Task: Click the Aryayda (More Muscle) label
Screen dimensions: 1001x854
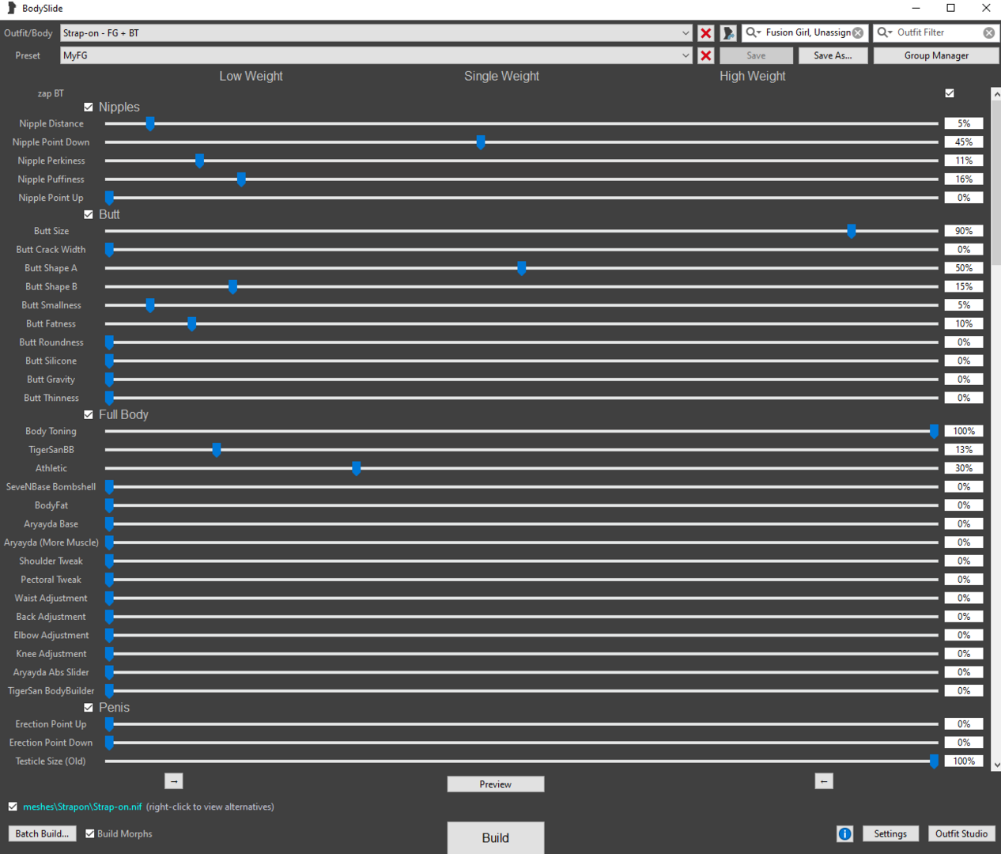Action: pos(51,542)
